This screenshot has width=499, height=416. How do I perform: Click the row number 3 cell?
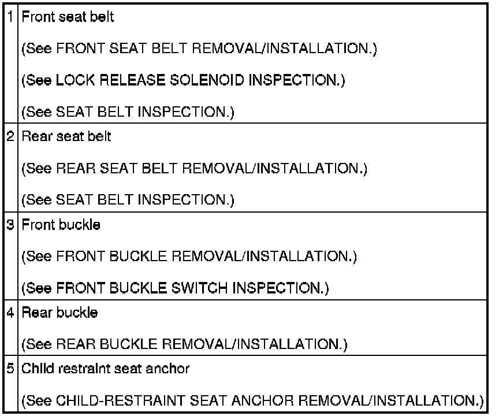click(13, 225)
